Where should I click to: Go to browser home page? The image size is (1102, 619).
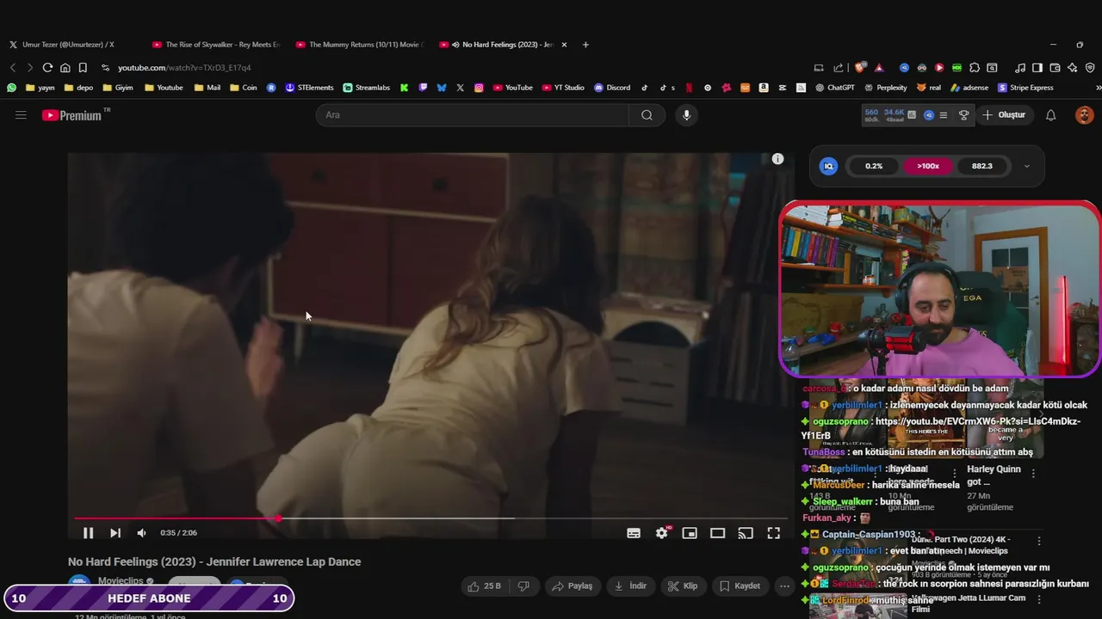[x=65, y=68]
